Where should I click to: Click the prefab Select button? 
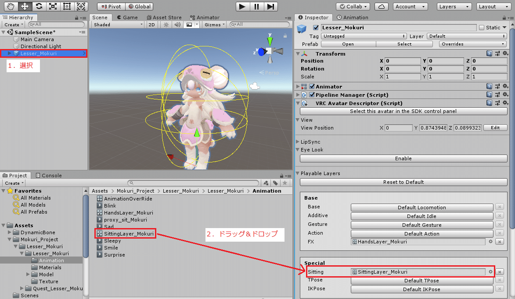[404, 44]
